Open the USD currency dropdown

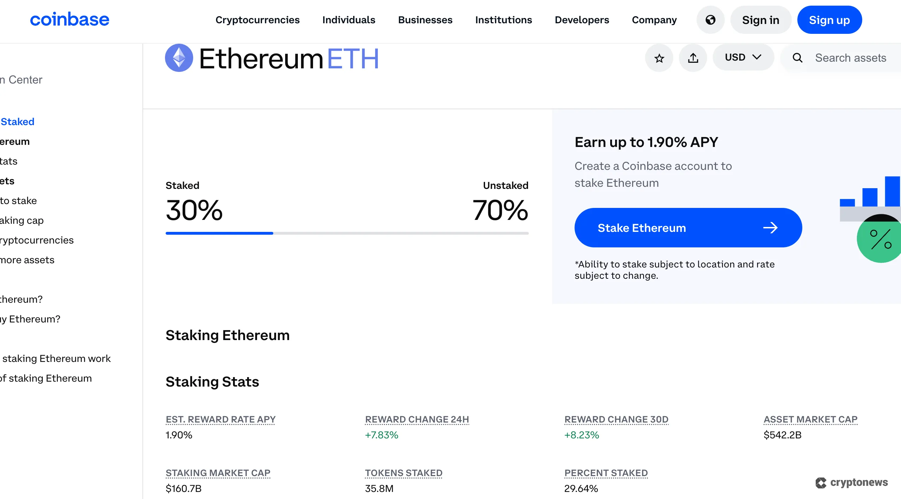[743, 57]
